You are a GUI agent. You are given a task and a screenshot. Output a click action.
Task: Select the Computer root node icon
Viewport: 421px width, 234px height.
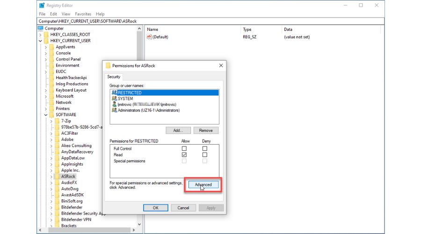pyautogui.click(x=41, y=28)
